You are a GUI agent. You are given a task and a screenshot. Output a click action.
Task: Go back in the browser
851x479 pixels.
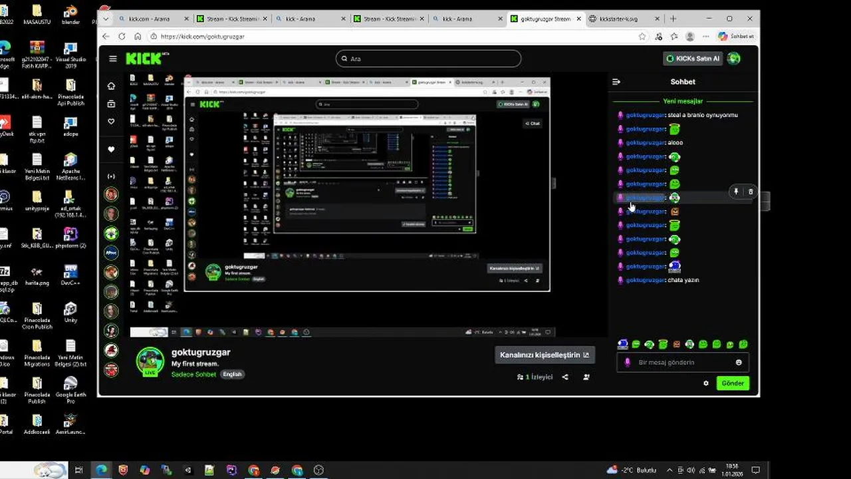coord(106,37)
